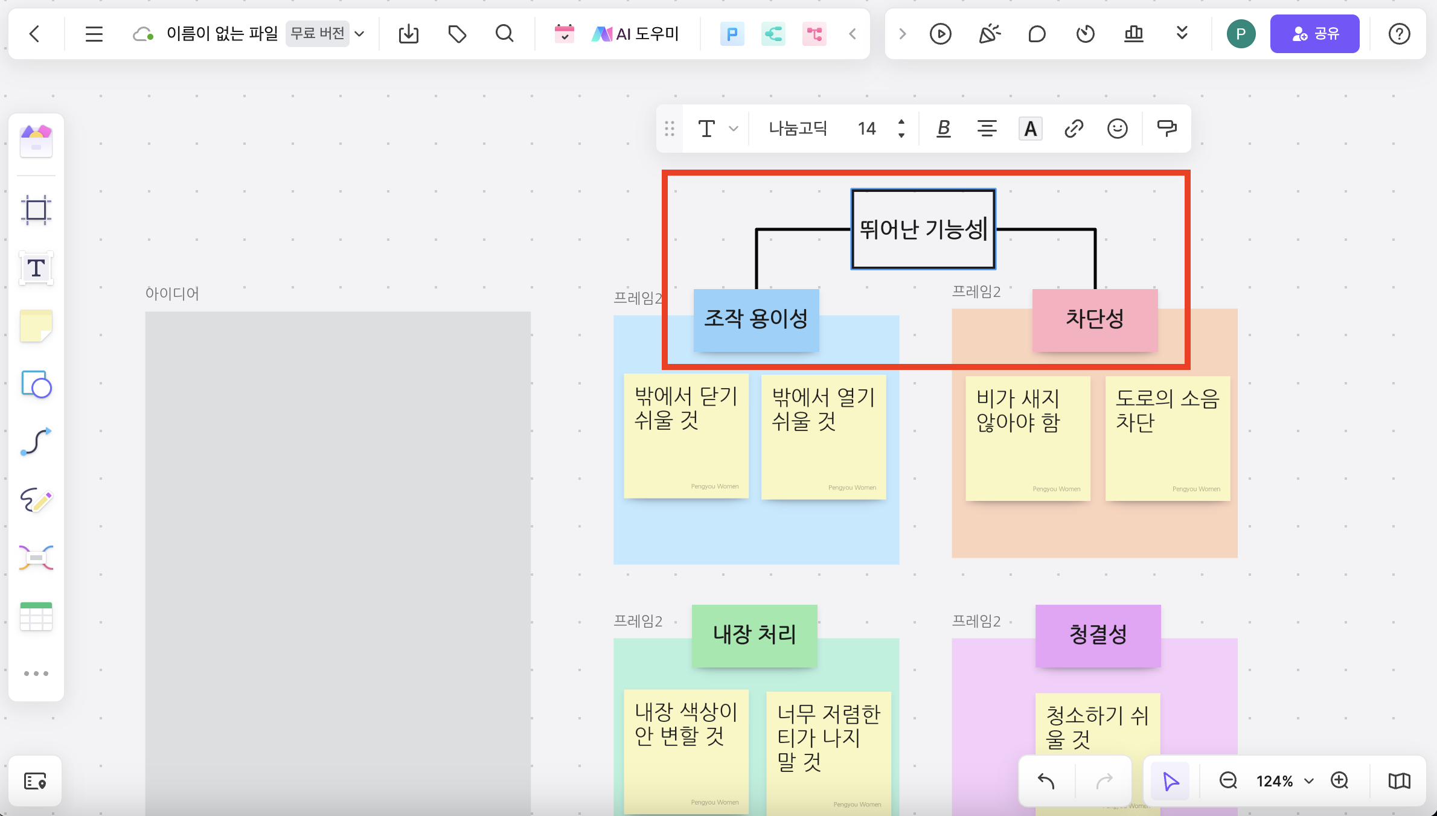Click the pink mind map app icon
Viewport: 1437px width, 816px height.
[814, 34]
